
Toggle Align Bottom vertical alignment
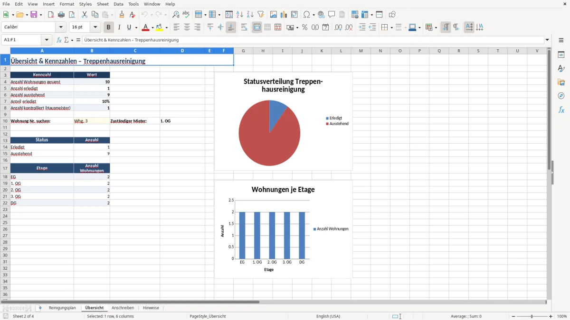[x=231, y=27]
